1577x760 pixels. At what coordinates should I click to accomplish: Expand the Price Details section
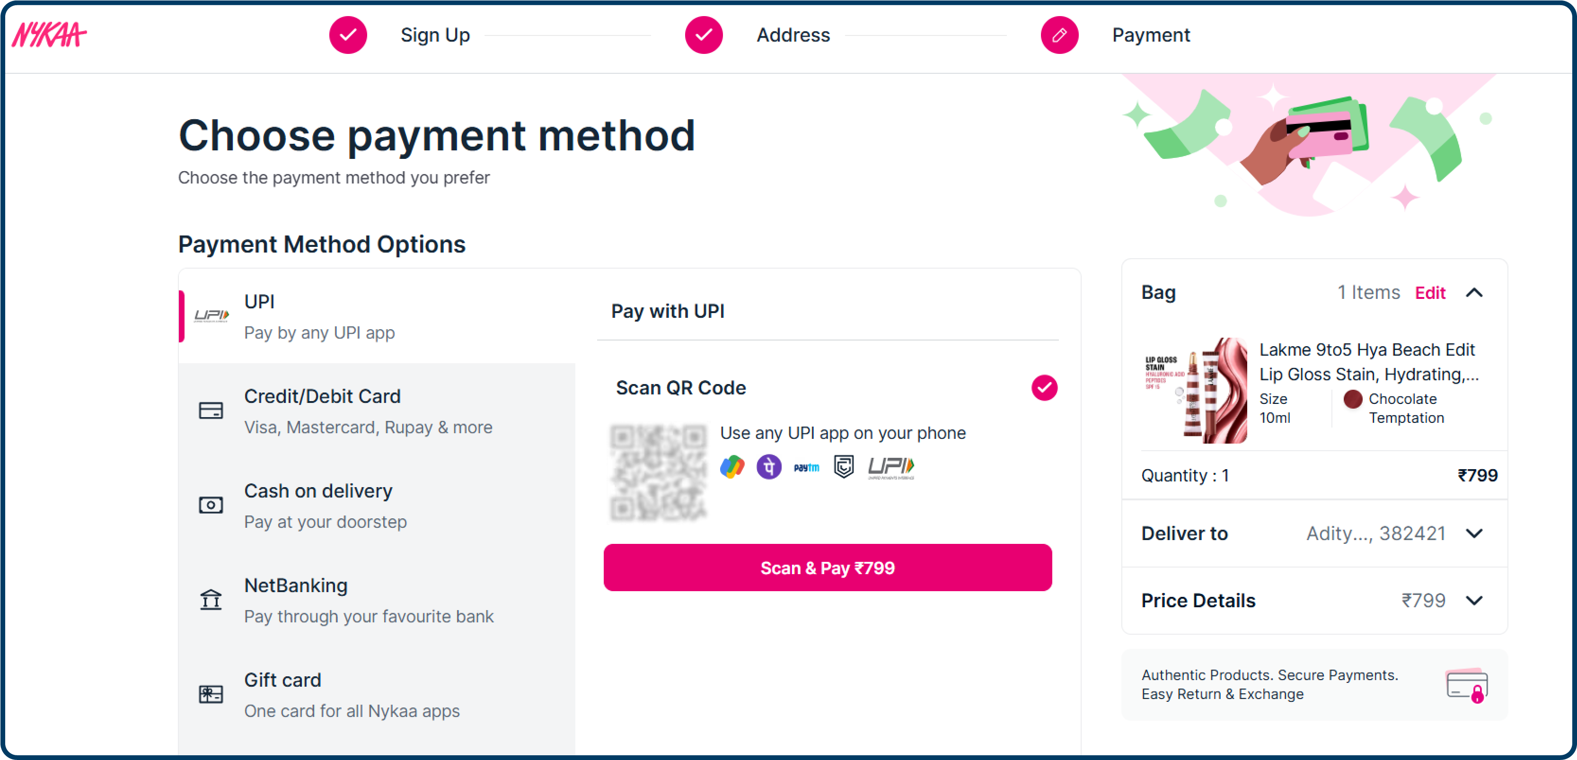click(1475, 600)
